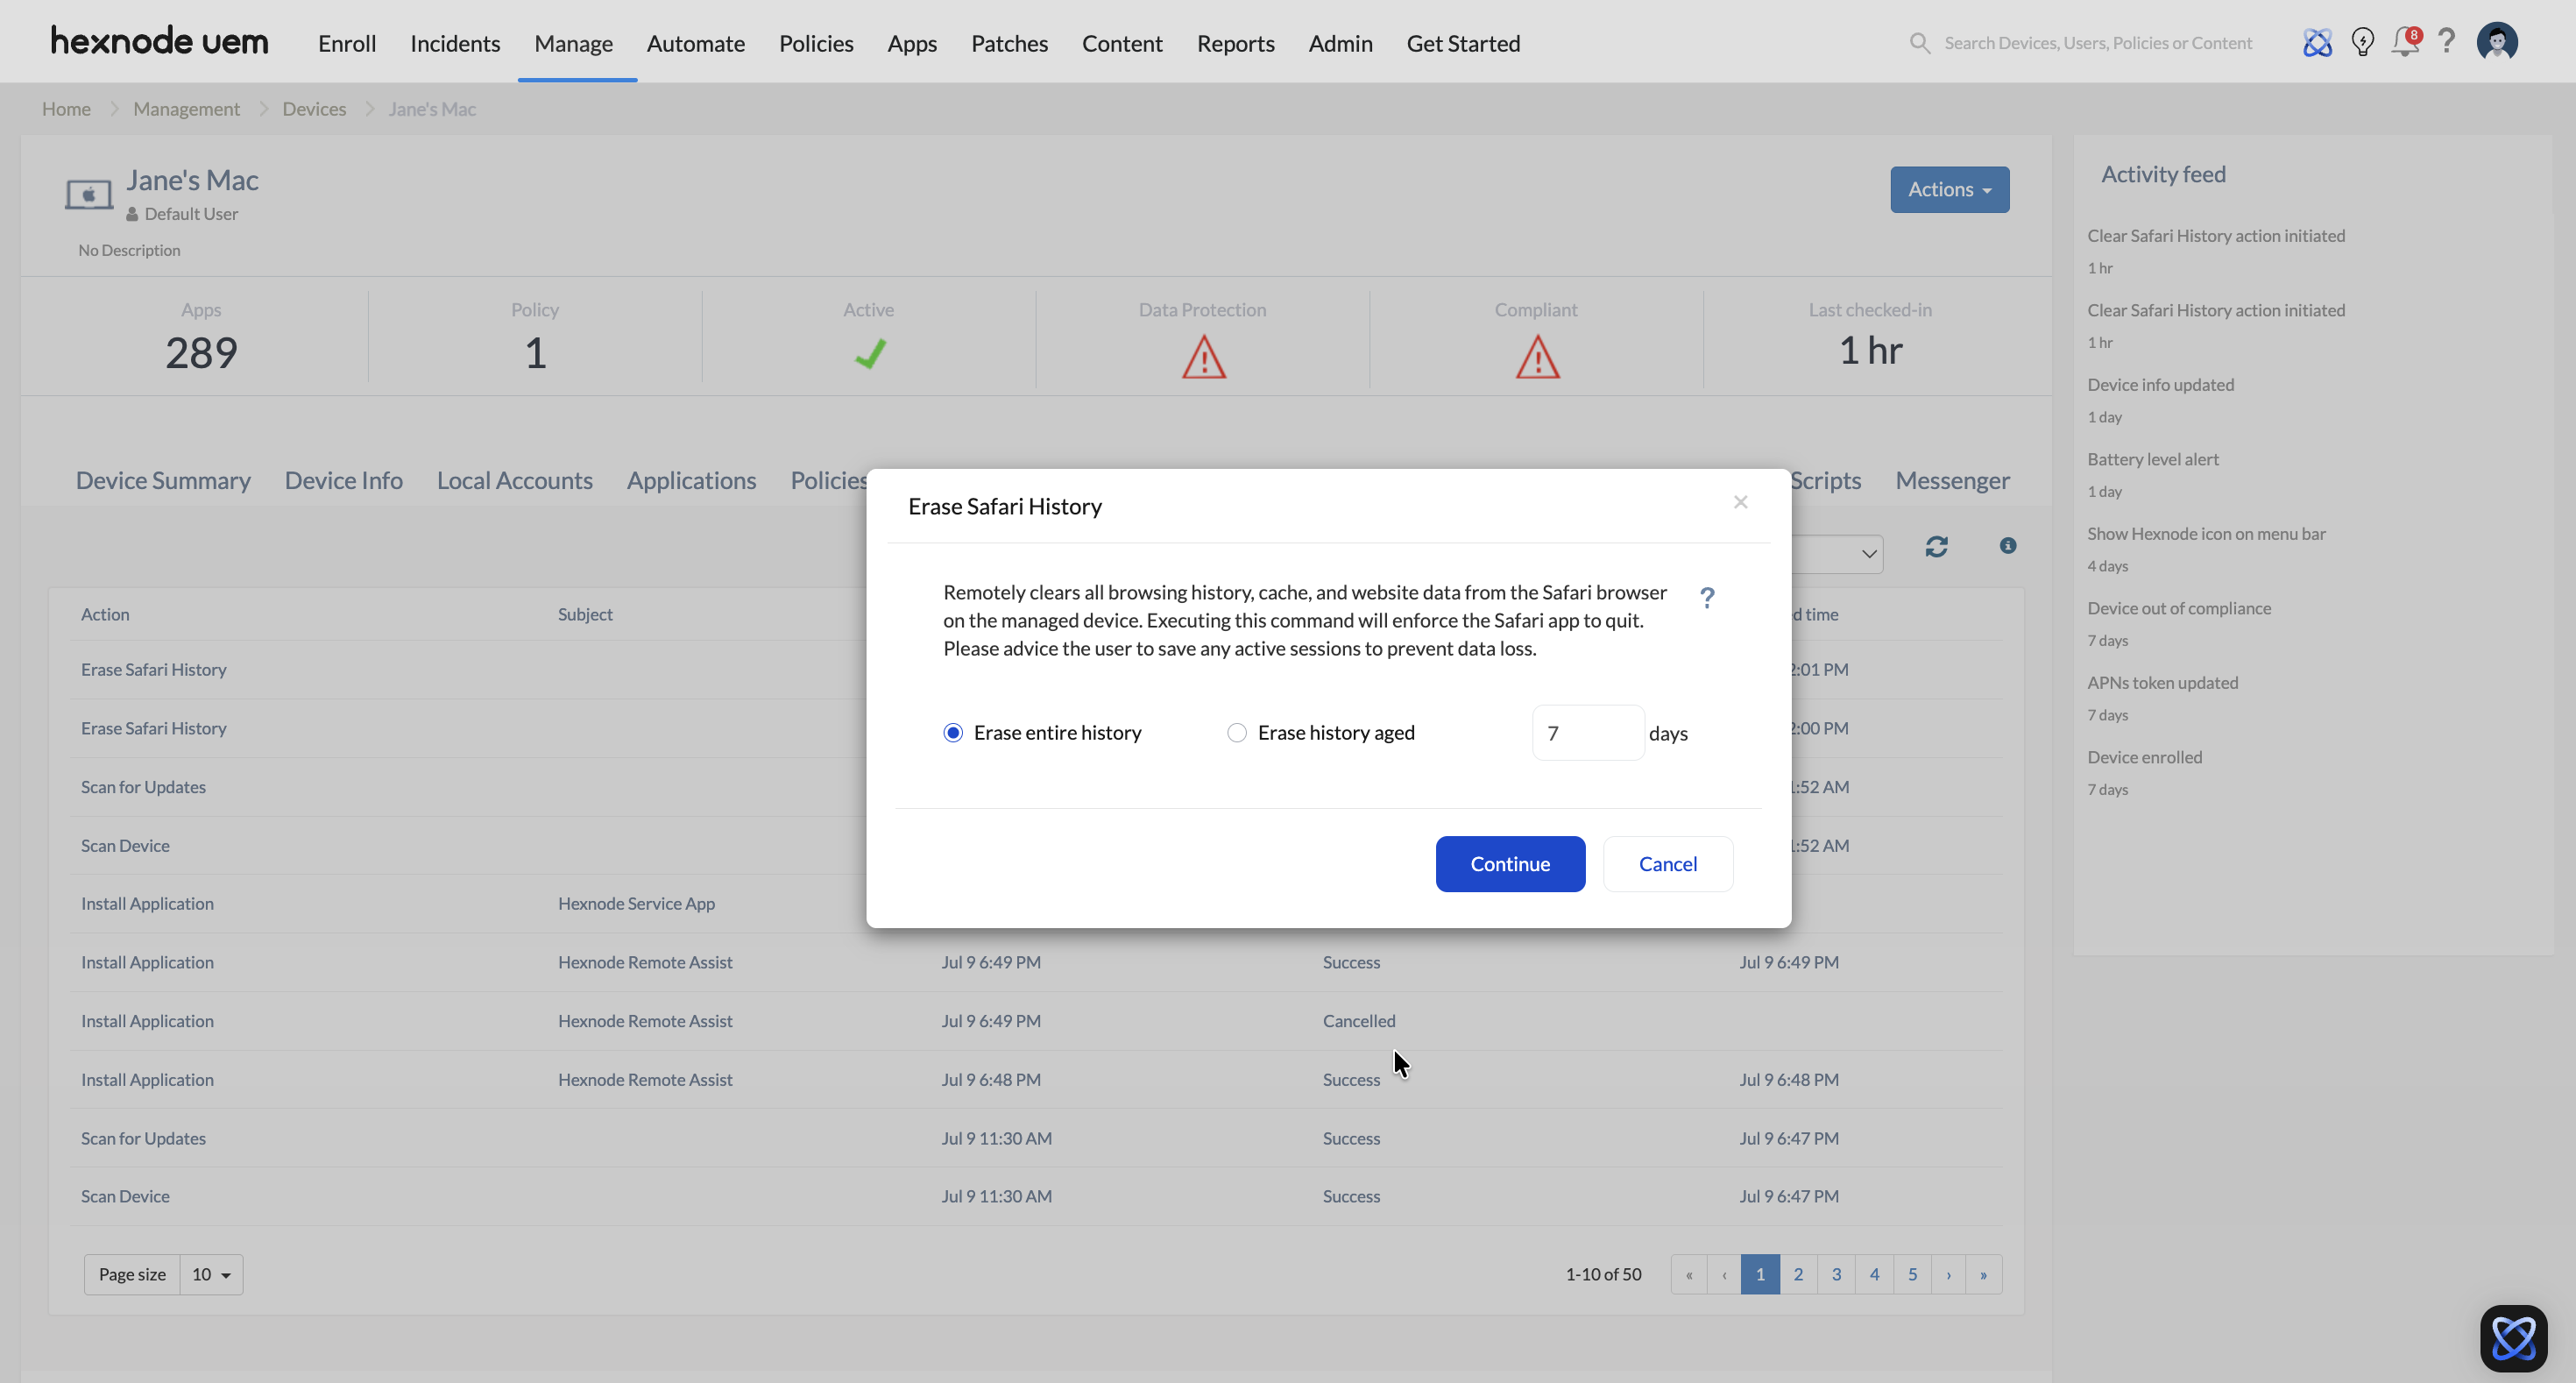Open the Page size 10 dropdown
The height and width of the screenshot is (1383, 2576).
(211, 1274)
